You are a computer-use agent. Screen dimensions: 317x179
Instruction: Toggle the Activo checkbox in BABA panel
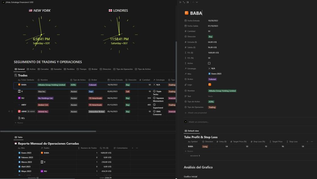tap(209, 63)
